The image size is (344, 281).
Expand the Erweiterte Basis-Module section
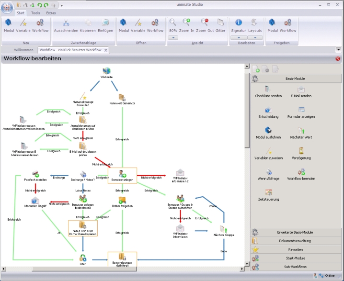(296, 232)
